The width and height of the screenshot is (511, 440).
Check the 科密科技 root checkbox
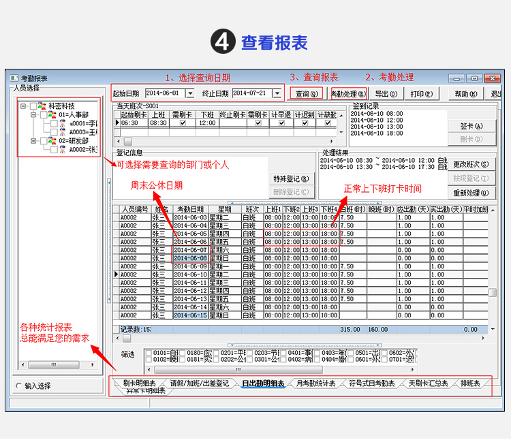[33, 106]
